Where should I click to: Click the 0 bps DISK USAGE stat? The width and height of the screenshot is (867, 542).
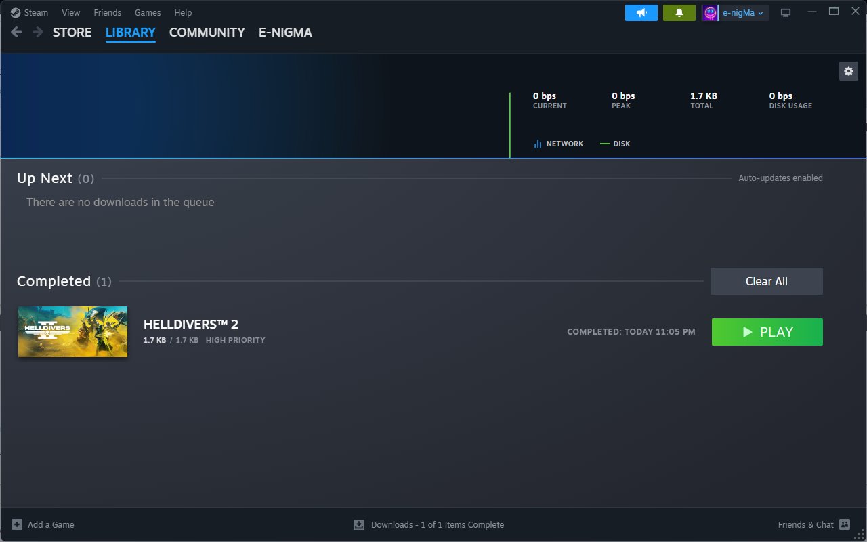(x=790, y=100)
